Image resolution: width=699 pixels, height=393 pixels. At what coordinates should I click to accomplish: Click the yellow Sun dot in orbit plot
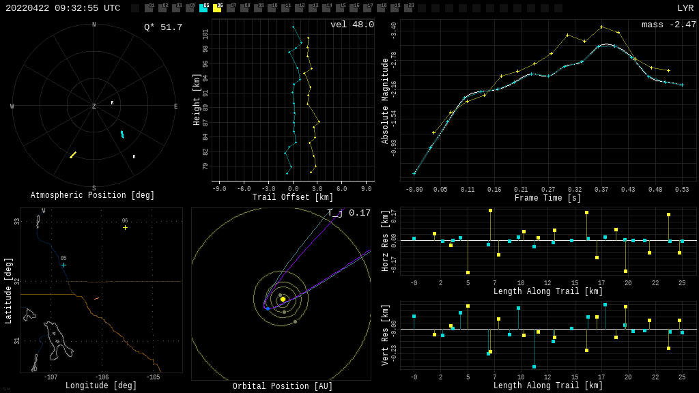click(x=283, y=299)
